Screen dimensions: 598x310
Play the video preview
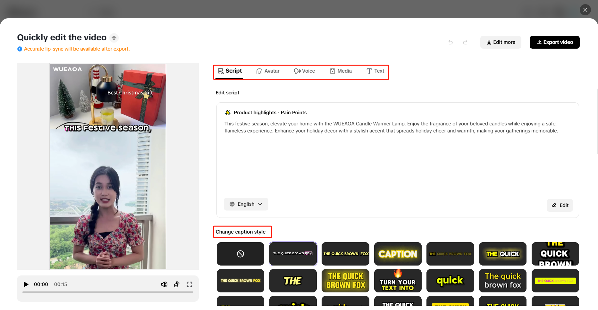pyautogui.click(x=26, y=284)
